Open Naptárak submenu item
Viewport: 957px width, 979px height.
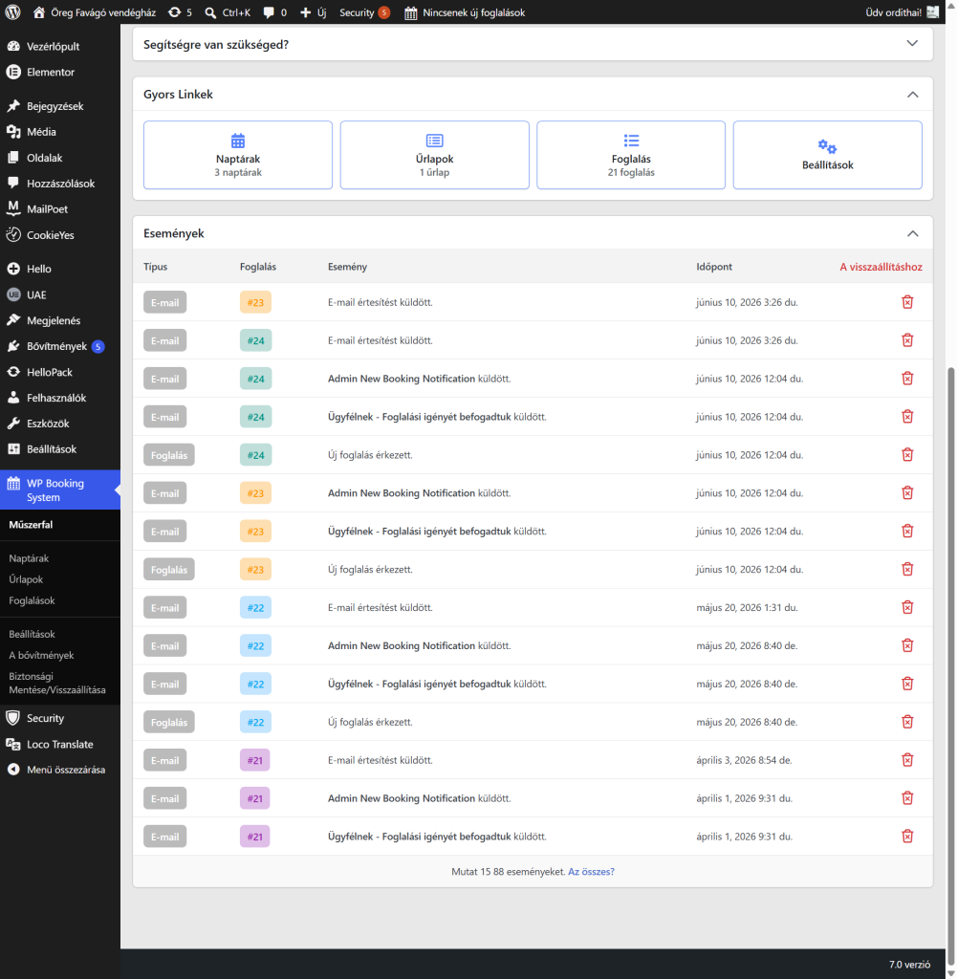click(29, 558)
